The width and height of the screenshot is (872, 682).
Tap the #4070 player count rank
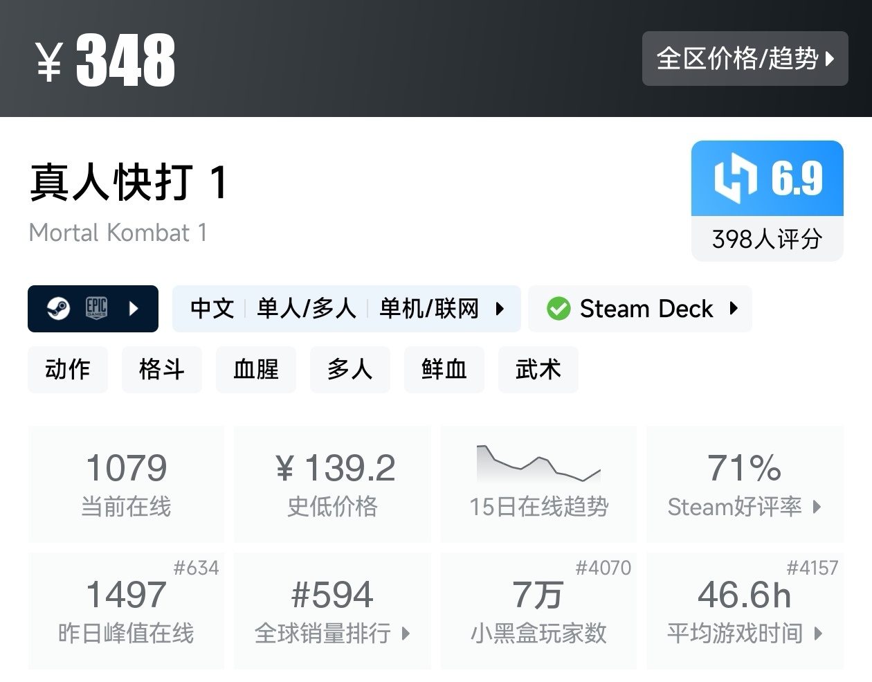point(603,568)
